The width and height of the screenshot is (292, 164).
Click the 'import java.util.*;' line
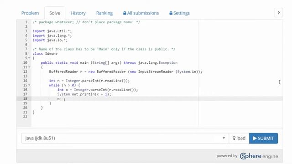(52, 31)
